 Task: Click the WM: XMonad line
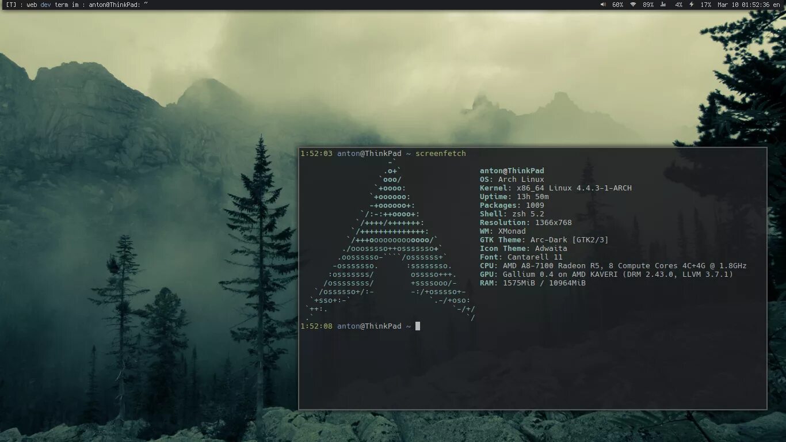tap(503, 231)
